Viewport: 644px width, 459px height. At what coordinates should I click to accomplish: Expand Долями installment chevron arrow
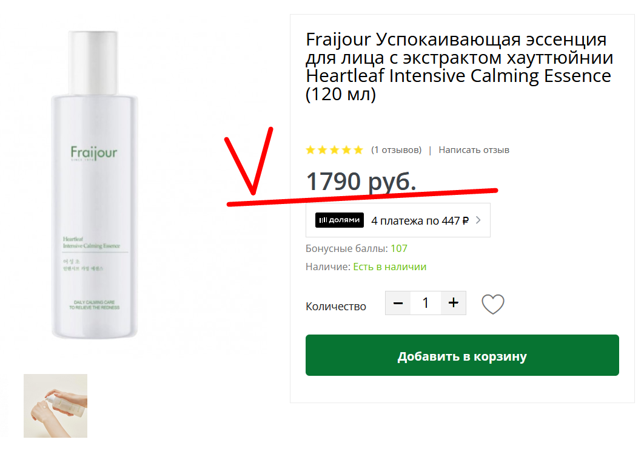(478, 220)
